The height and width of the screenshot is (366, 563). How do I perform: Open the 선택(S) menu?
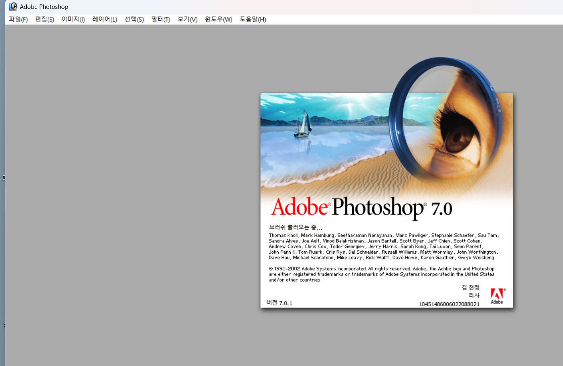(134, 19)
